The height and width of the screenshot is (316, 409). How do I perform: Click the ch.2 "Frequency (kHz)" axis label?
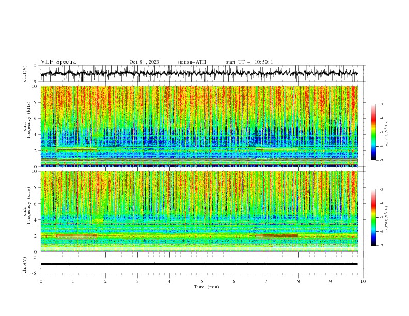(x=29, y=205)
